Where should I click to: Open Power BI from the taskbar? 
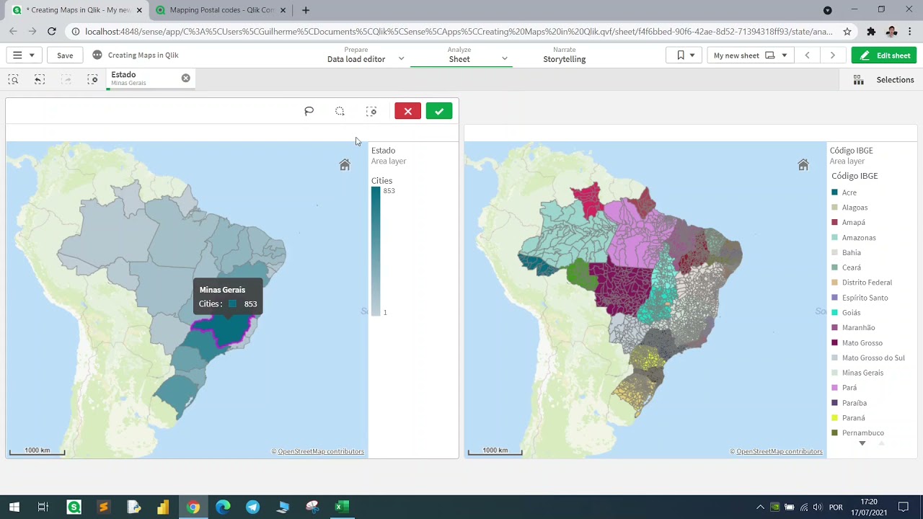click(163, 507)
